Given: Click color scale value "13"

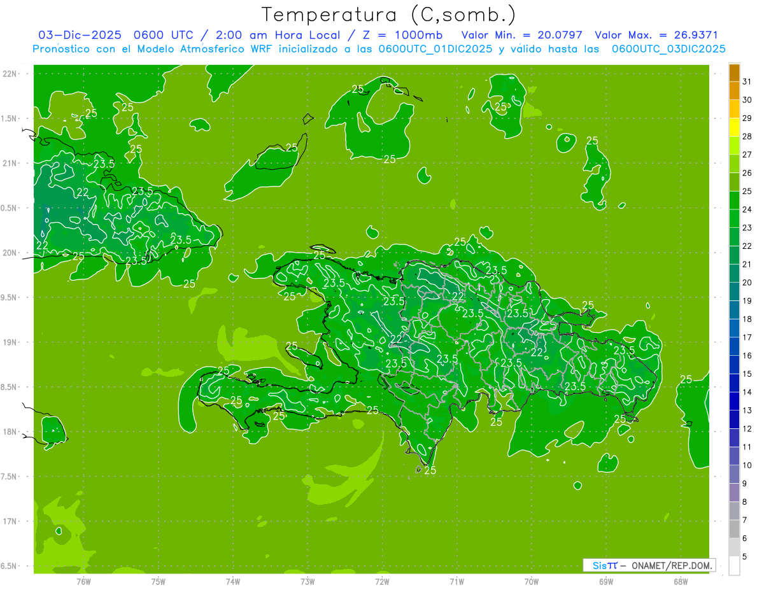Looking at the screenshot, I should click(747, 411).
